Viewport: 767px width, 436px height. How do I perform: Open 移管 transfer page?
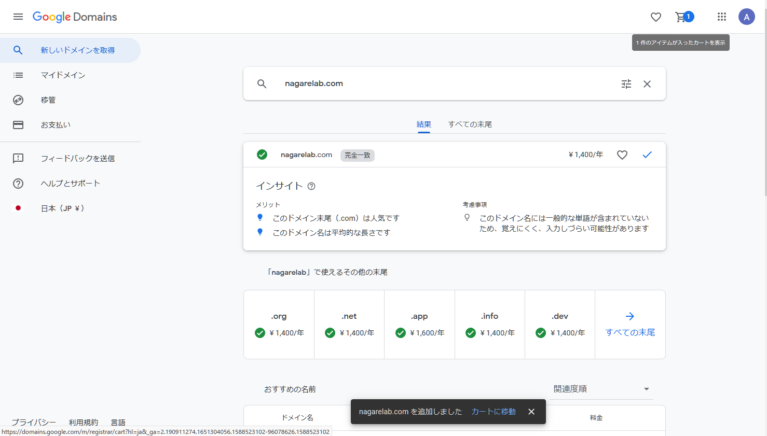[x=70, y=100]
